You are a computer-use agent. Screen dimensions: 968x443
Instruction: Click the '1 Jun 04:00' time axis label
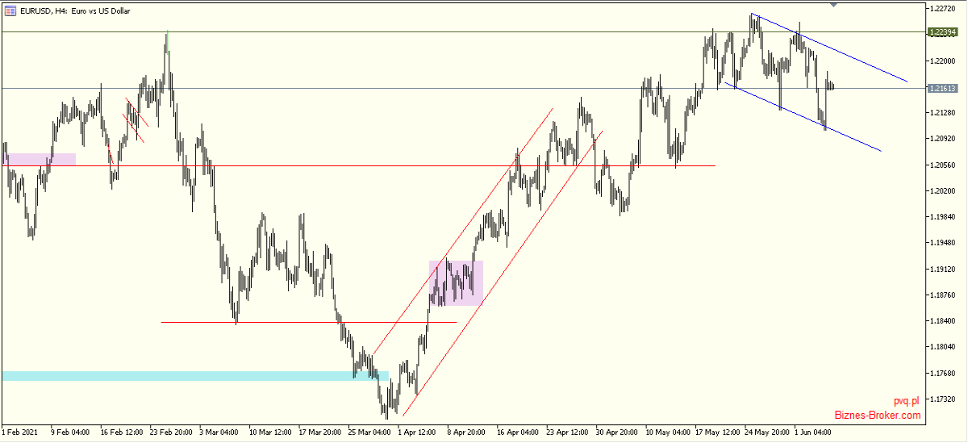(x=814, y=432)
